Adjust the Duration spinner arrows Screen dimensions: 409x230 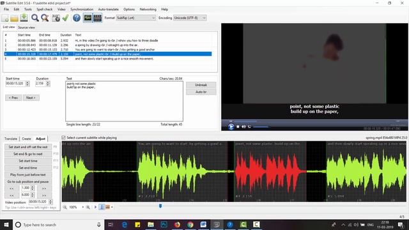click(x=48, y=84)
